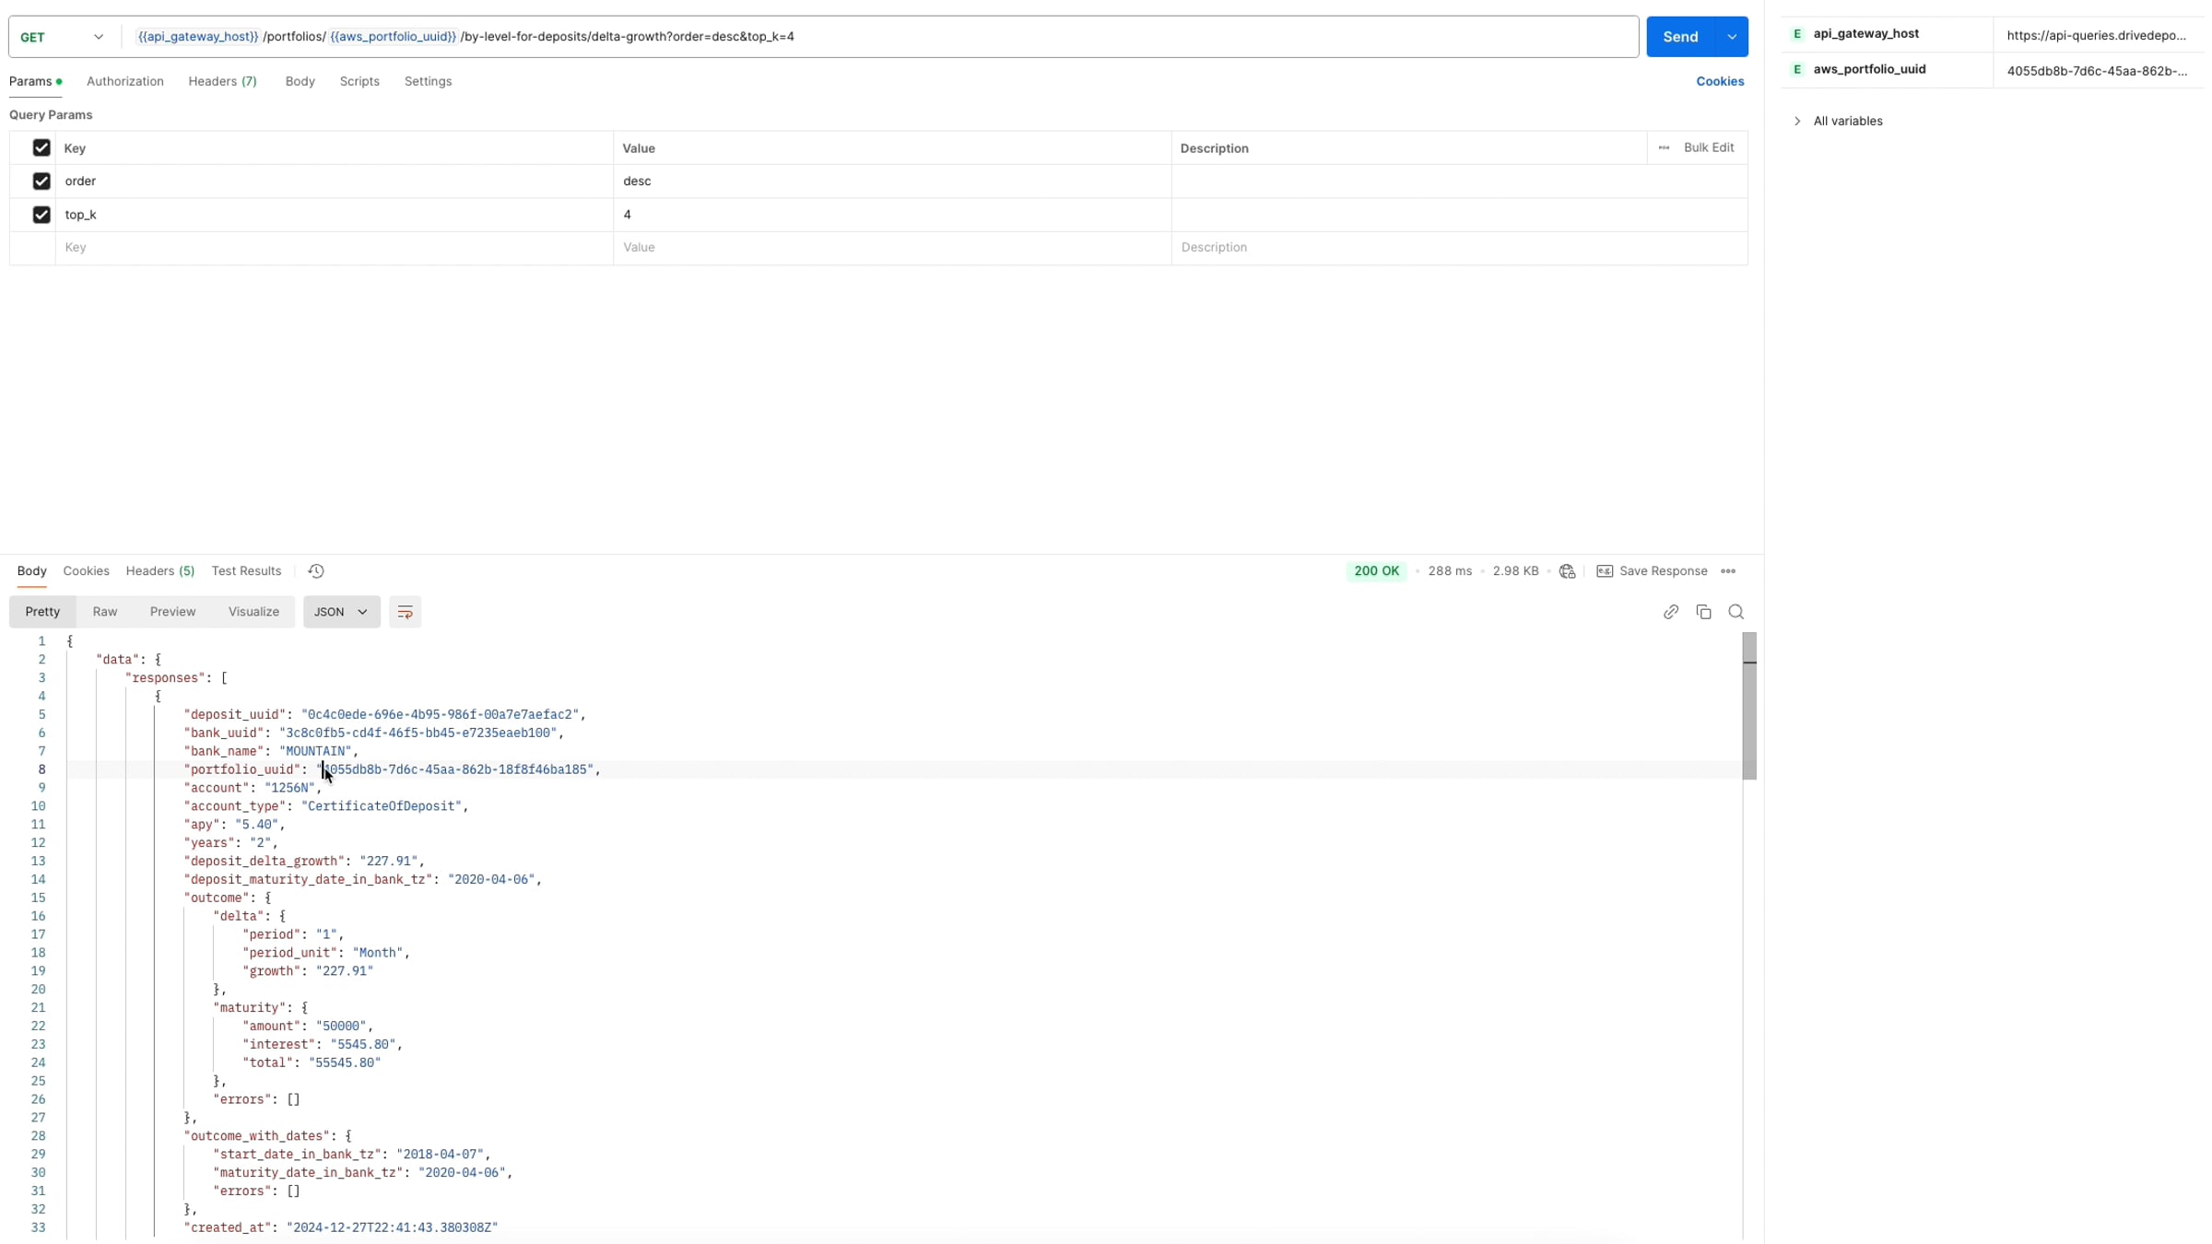Switch to the response Body tab
The height and width of the screenshot is (1244, 2212).
click(32, 571)
